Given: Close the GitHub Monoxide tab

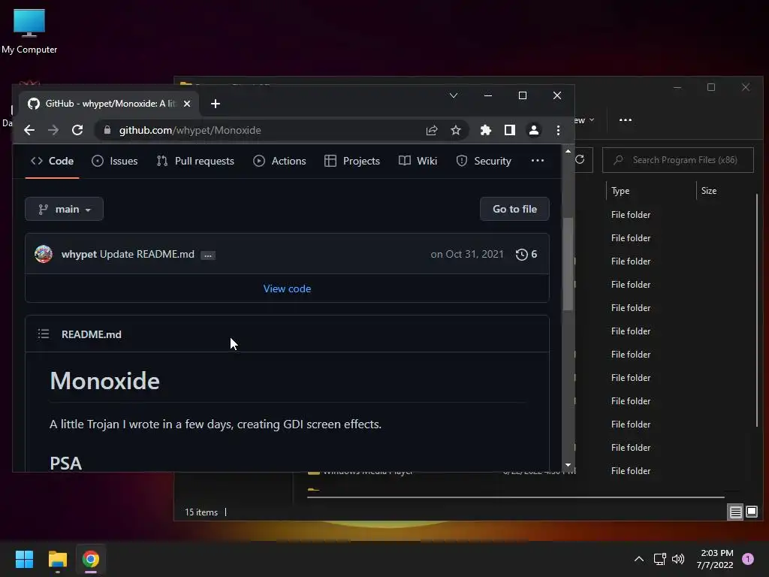Looking at the screenshot, I should pos(187,104).
